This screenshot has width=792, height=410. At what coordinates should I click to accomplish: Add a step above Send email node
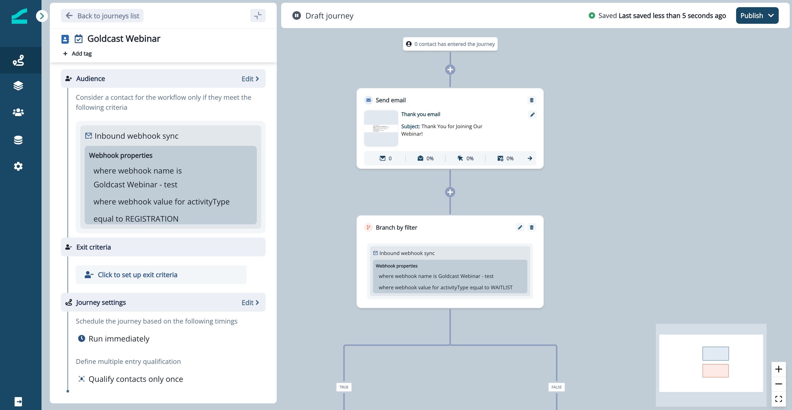point(450,70)
